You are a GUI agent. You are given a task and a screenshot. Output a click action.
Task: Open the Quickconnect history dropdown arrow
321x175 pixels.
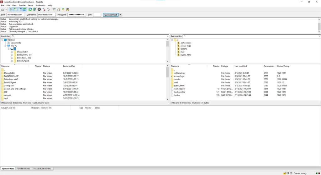coord(121,15)
